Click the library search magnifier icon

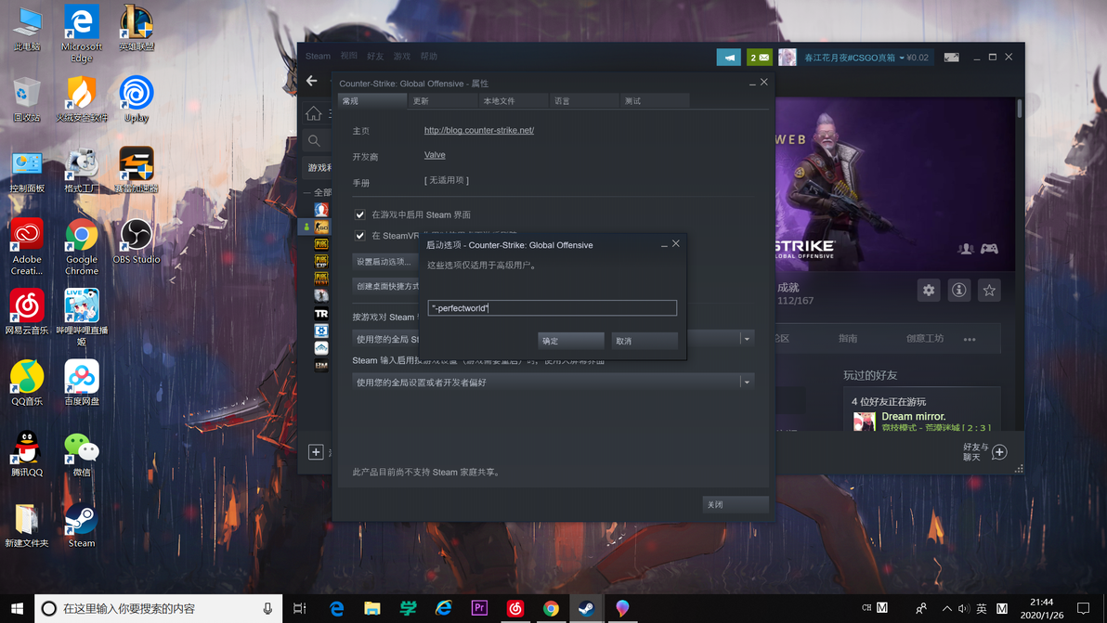click(314, 141)
